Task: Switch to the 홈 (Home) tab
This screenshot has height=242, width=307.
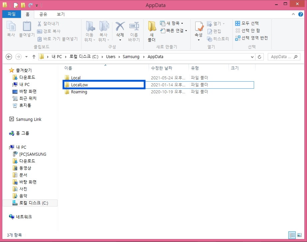Action: (28, 14)
